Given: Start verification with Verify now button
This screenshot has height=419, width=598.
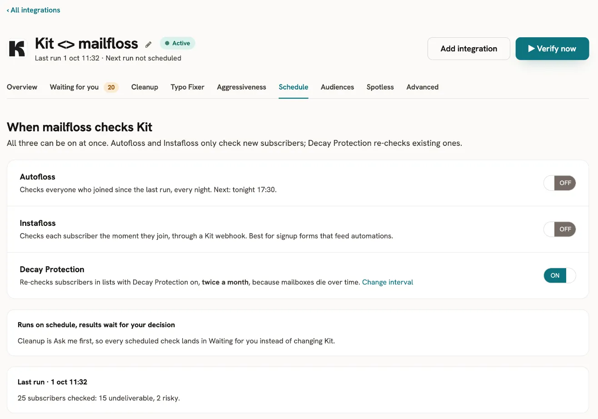Looking at the screenshot, I should [552, 49].
